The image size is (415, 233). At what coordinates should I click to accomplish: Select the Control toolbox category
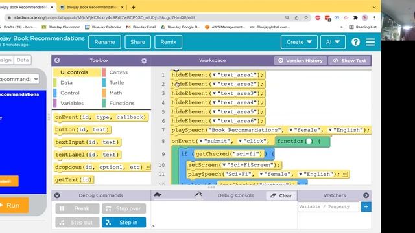[69, 93]
